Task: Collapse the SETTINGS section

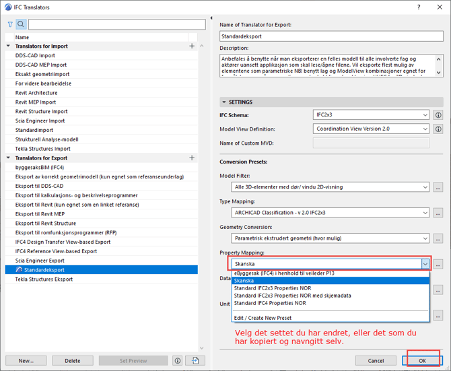Action: pyautogui.click(x=224, y=102)
